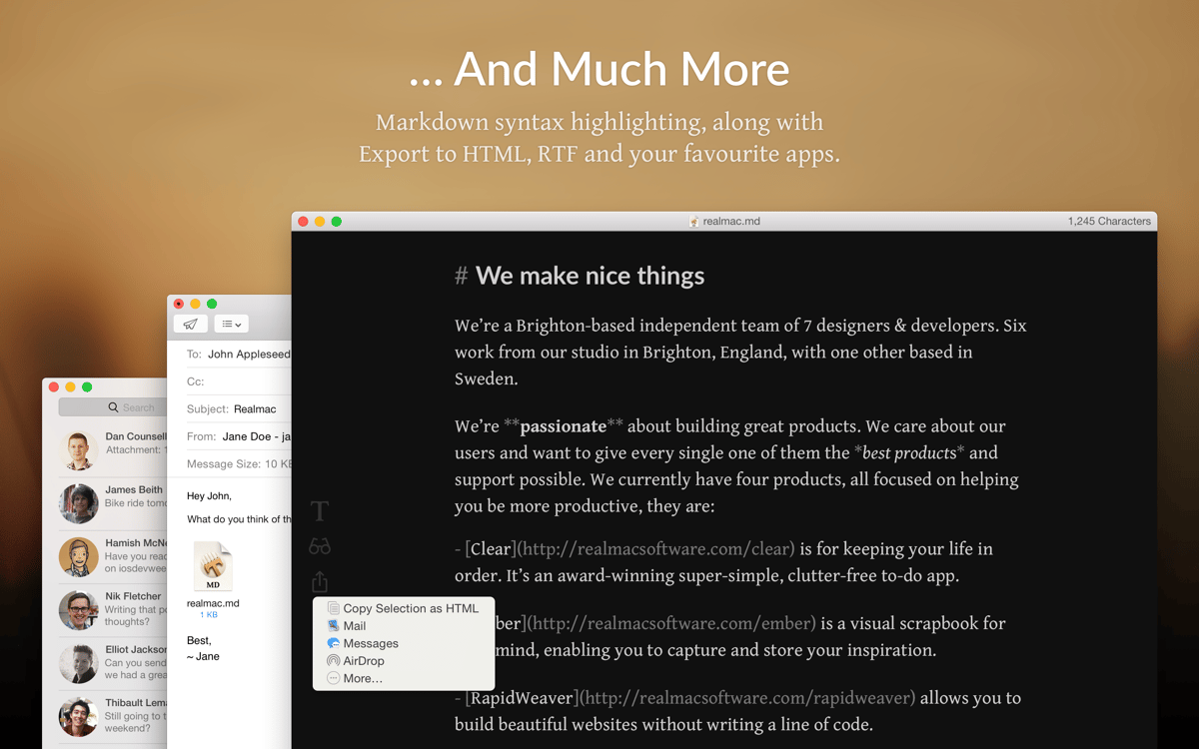Click the document icon beside the realmac.md title
This screenshot has width=1199, height=749.
point(694,221)
